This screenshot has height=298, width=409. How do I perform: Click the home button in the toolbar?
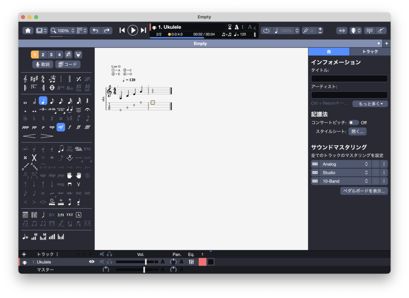(28, 30)
